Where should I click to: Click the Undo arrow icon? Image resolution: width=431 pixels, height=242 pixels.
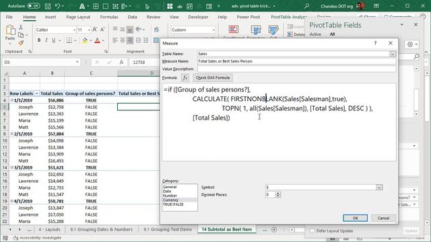(57, 6)
